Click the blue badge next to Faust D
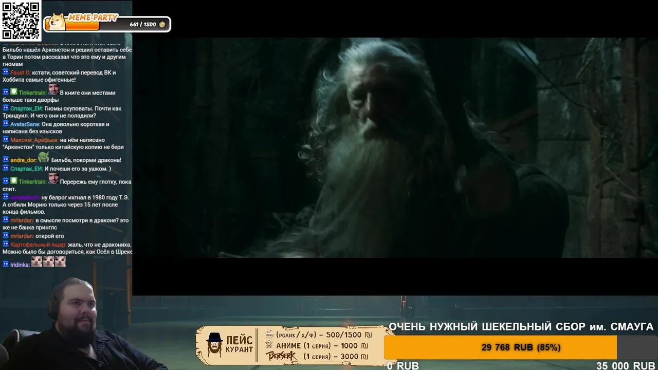 6,72
